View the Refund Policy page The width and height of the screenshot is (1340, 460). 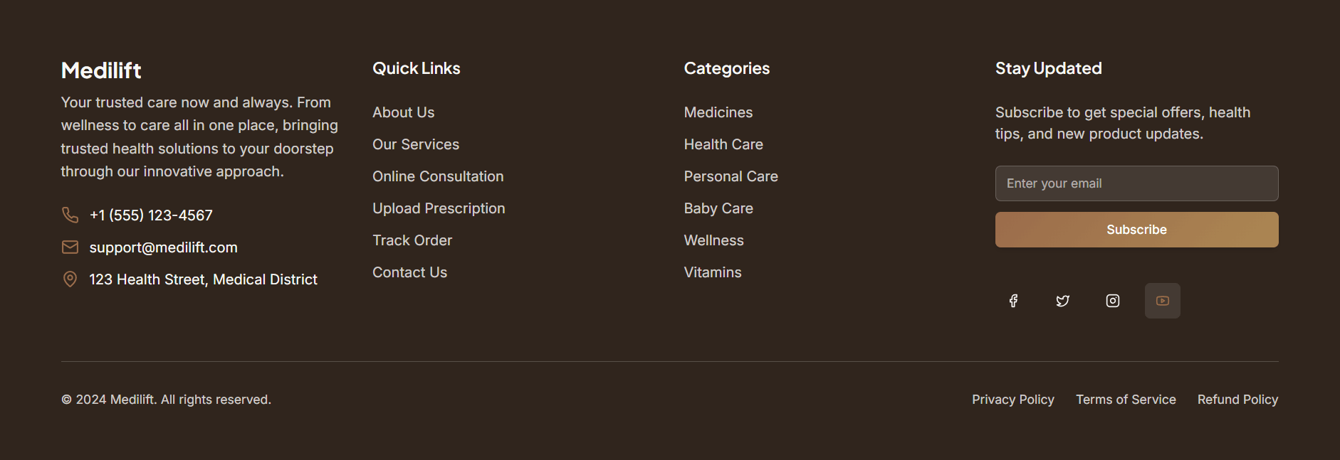pyautogui.click(x=1237, y=400)
